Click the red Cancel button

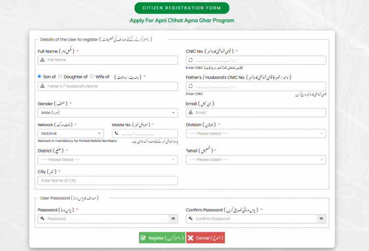(206, 238)
